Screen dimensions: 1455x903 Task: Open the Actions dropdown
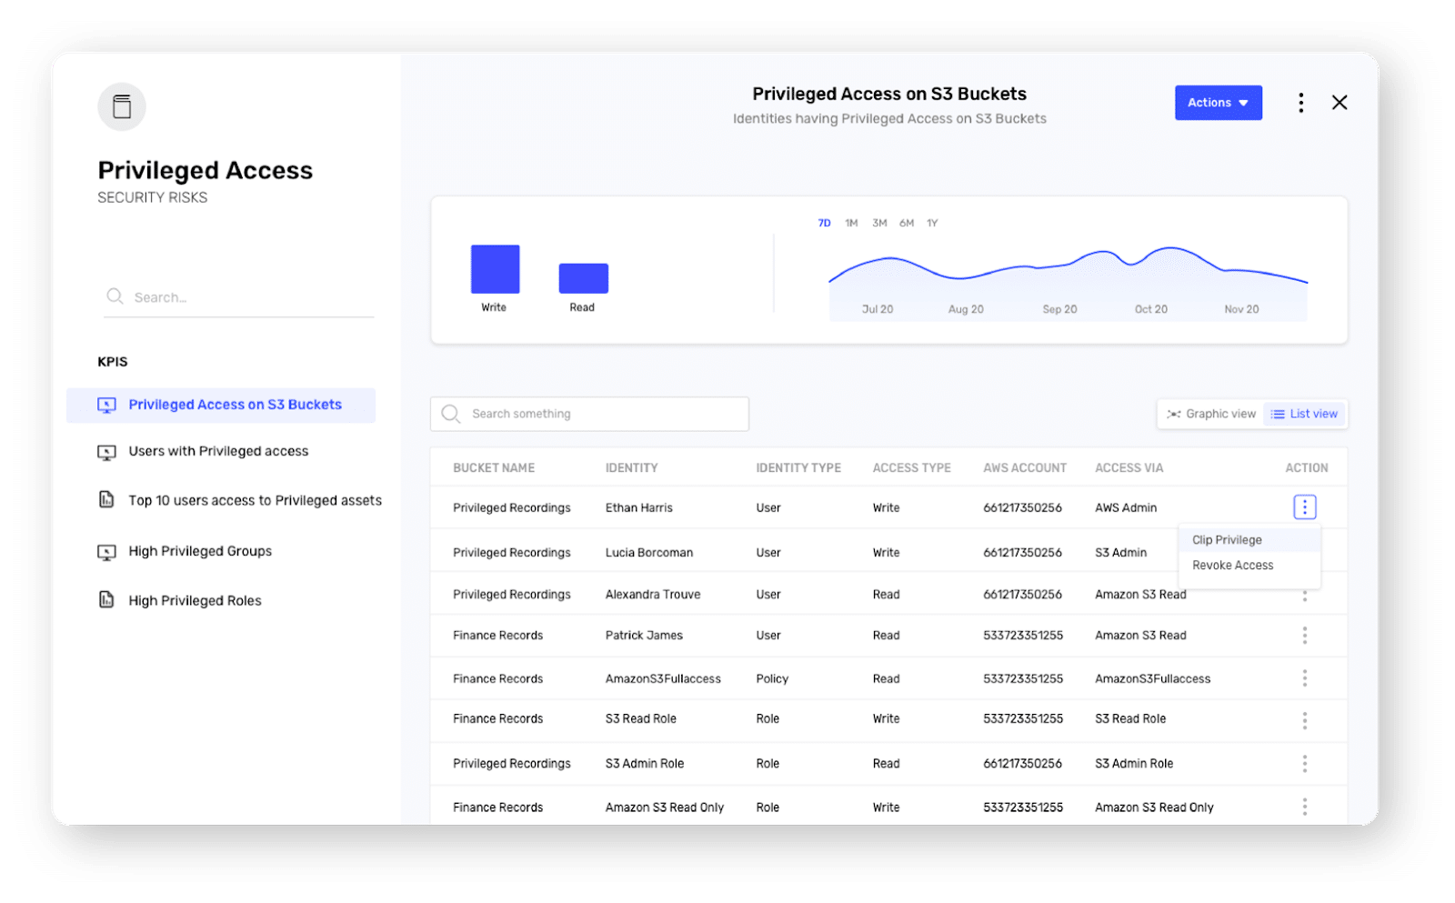(x=1218, y=102)
